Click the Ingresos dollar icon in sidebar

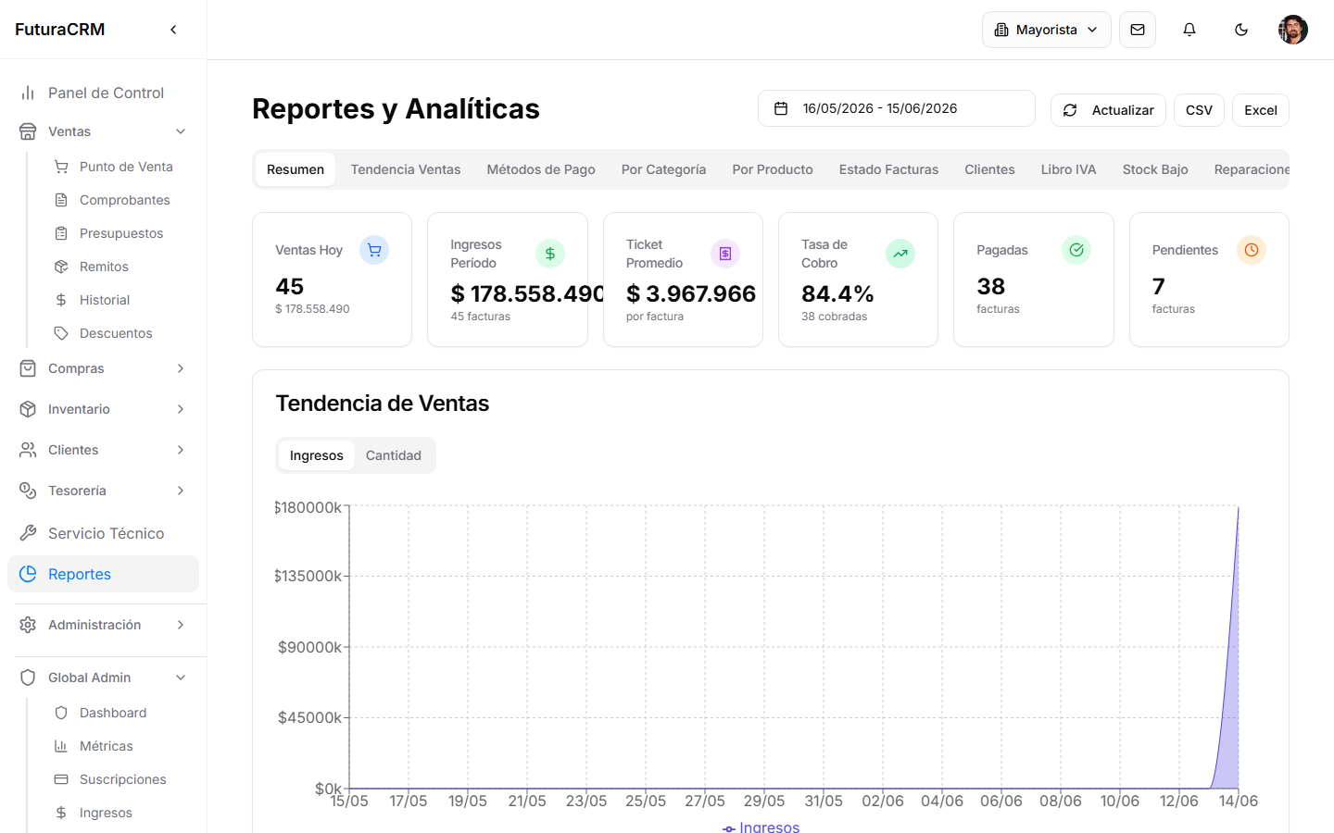pos(61,813)
